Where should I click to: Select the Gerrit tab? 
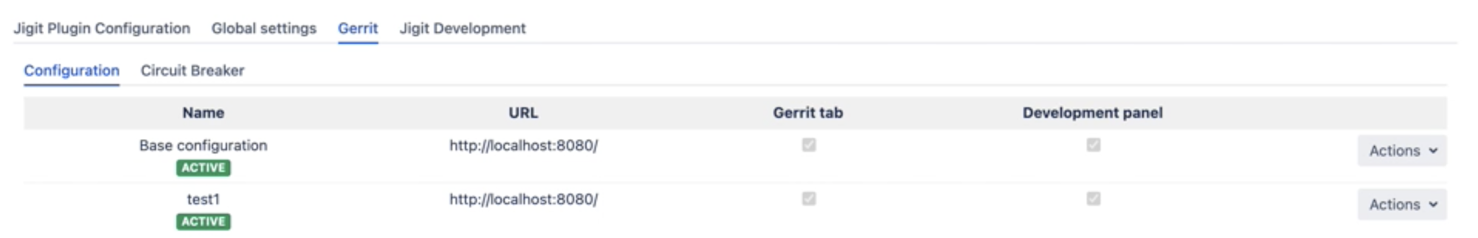point(358,28)
